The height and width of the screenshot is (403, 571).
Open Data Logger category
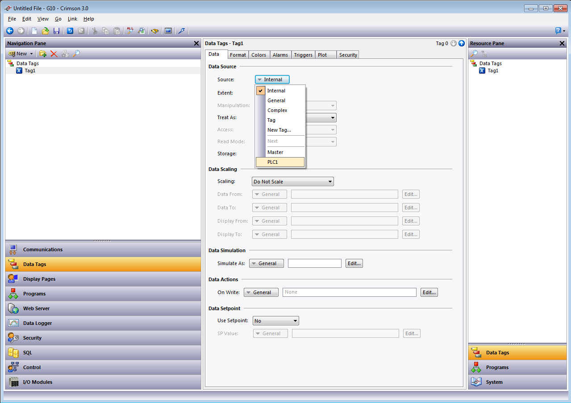(103, 323)
